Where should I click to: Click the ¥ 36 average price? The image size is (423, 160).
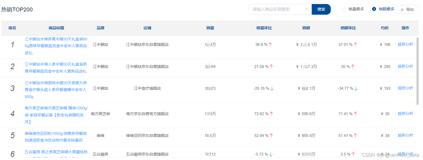tap(385, 114)
